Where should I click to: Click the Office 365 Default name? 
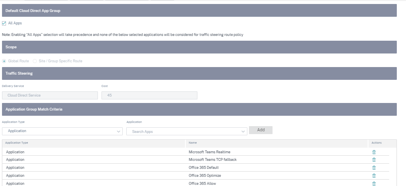tap(203, 168)
